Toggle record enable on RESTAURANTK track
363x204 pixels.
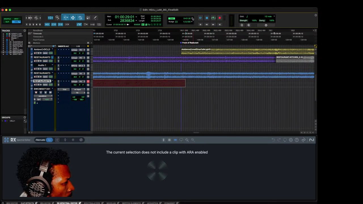35,85
